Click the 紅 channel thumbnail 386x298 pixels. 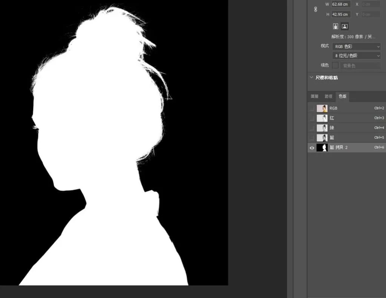pyautogui.click(x=322, y=118)
